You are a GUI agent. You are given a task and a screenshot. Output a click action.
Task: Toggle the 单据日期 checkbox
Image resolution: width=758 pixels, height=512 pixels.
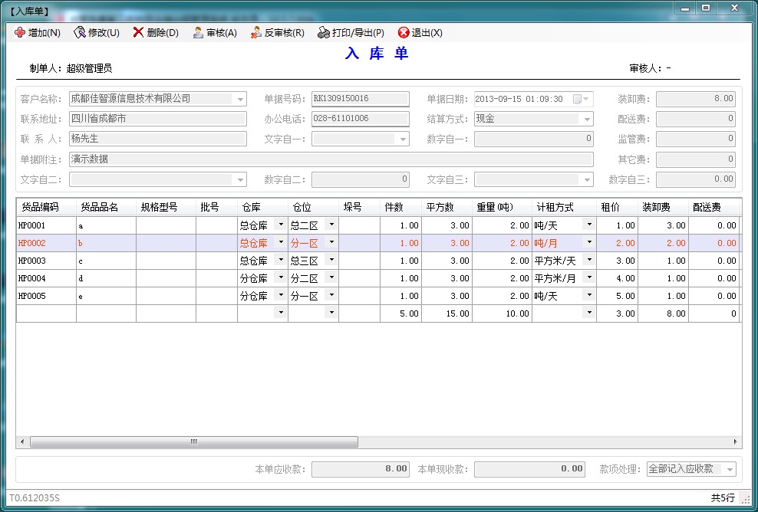(x=578, y=99)
